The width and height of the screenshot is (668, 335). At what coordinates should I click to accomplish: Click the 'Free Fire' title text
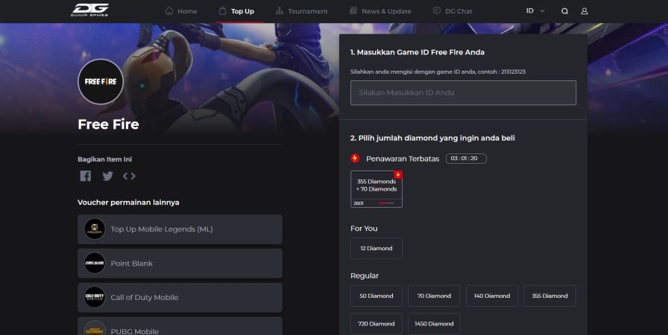[x=108, y=124]
